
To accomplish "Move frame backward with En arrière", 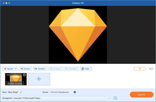I will pyautogui.click(x=71, y=69).
